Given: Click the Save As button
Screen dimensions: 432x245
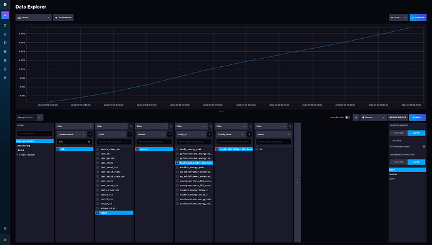Looking at the screenshot, I should click(x=418, y=17).
